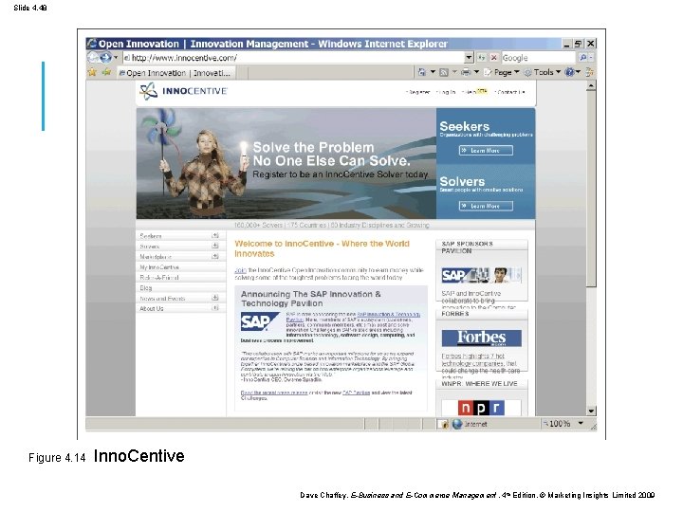Image resolution: width=683 pixels, height=512 pixels.
Task: Open the search provider dropdown arrow
Action: (591, 58)
